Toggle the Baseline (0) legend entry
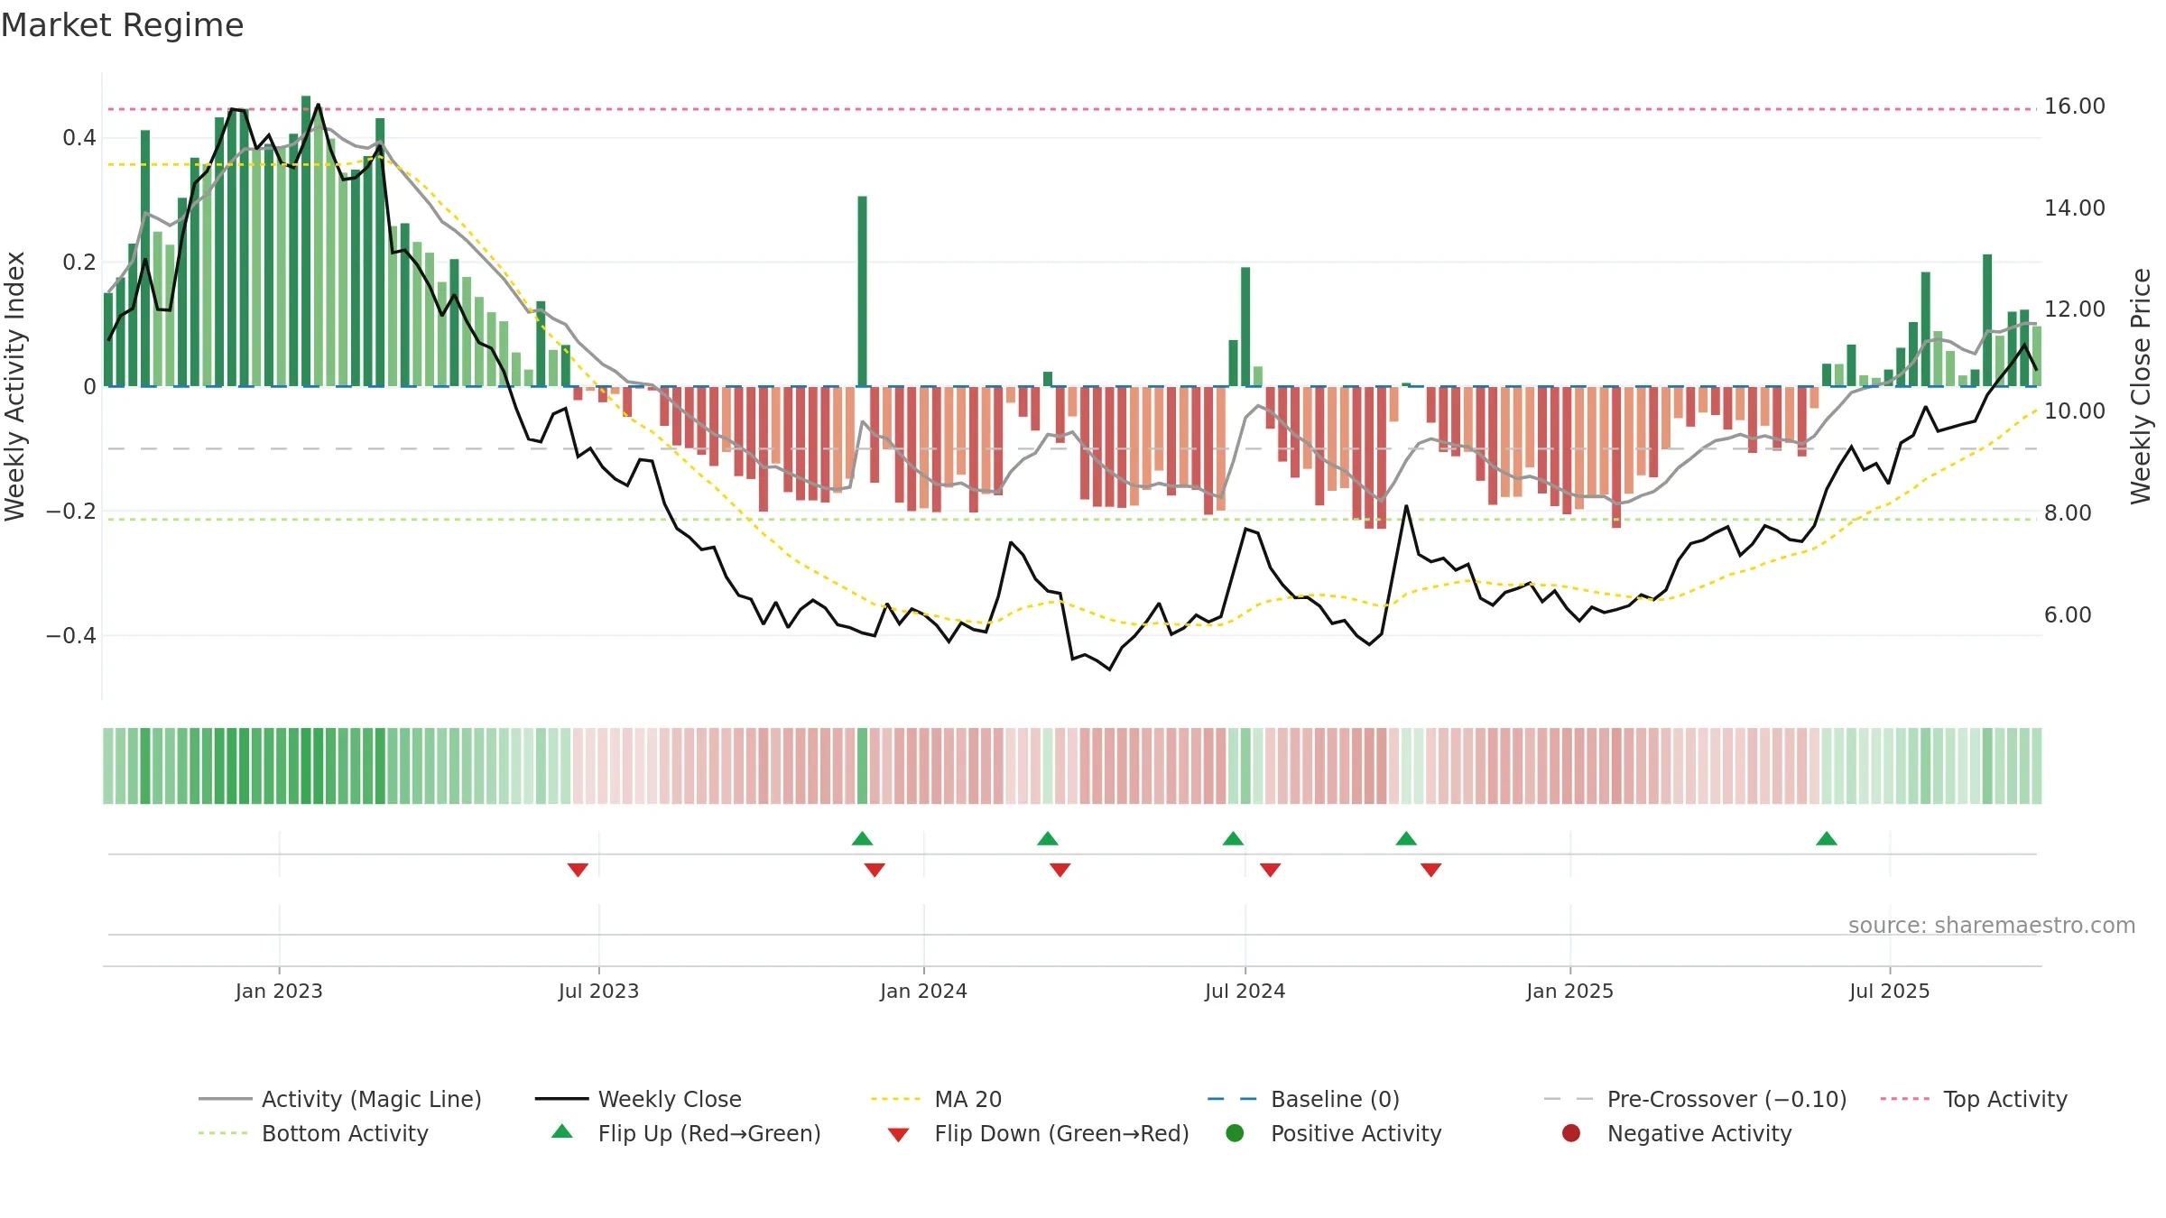 (x=1303, y=1099)
